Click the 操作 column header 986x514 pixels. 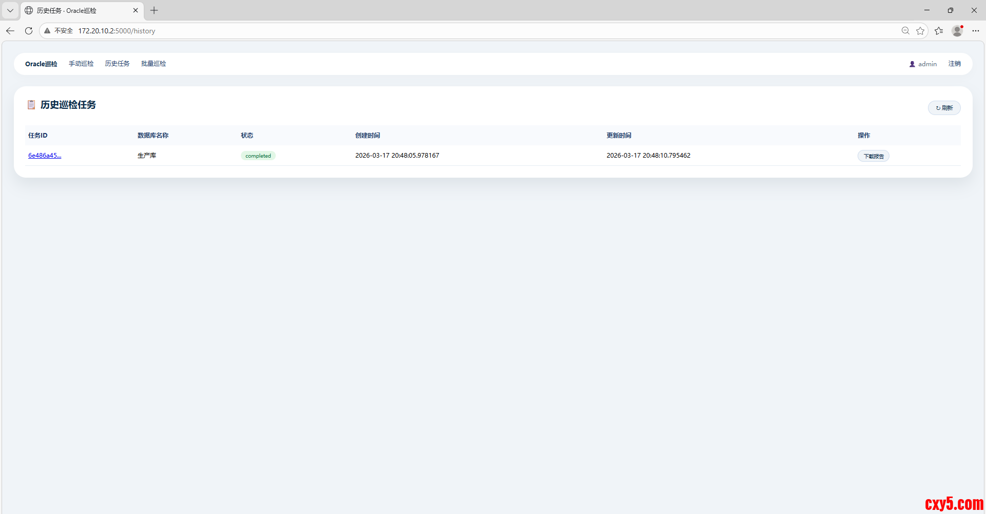coord(864,136)
